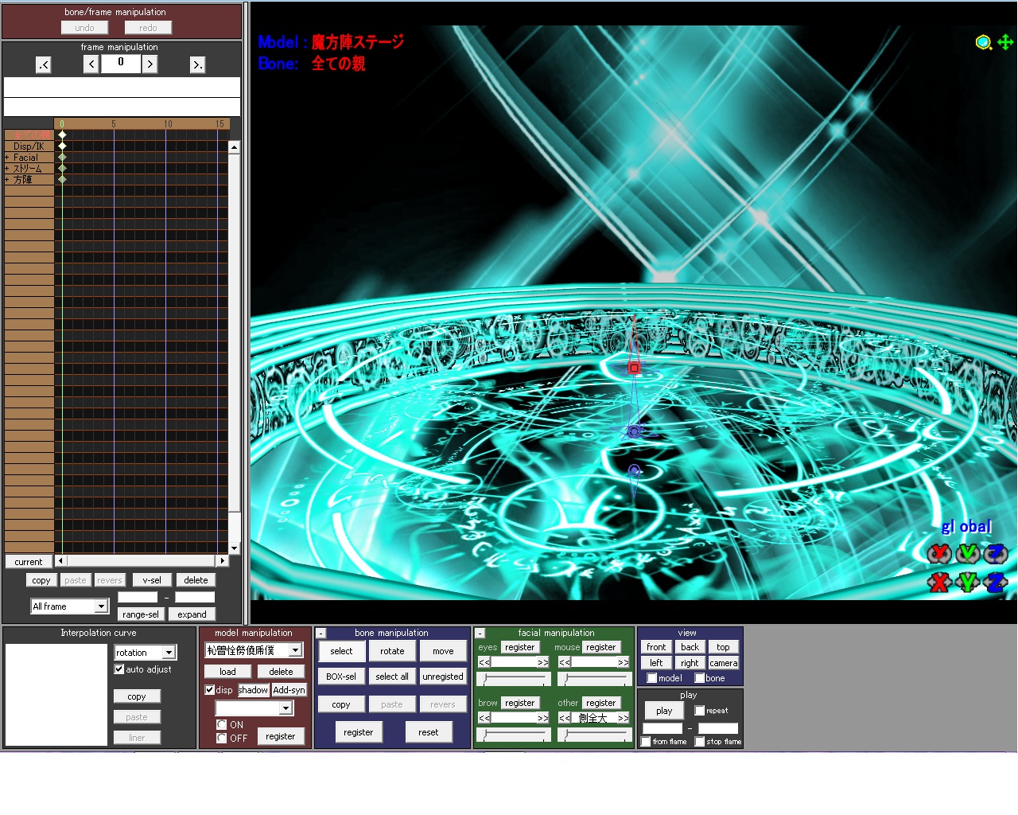This screenshot has width=1018, height=815.
Task: Click the front view button
Action: (x=656, y=647)
